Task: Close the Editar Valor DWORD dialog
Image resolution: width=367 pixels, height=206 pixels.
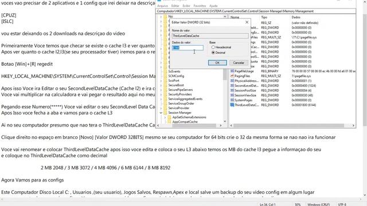Action: [x=247, y=22]
